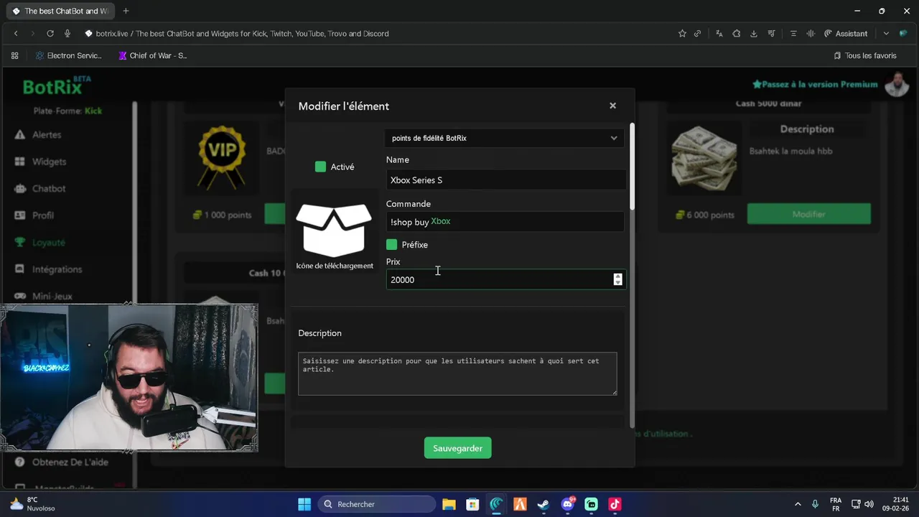Screen dimensions: 919x517
Task: Click the box upload icon image
Action: (x=334, y=230)
